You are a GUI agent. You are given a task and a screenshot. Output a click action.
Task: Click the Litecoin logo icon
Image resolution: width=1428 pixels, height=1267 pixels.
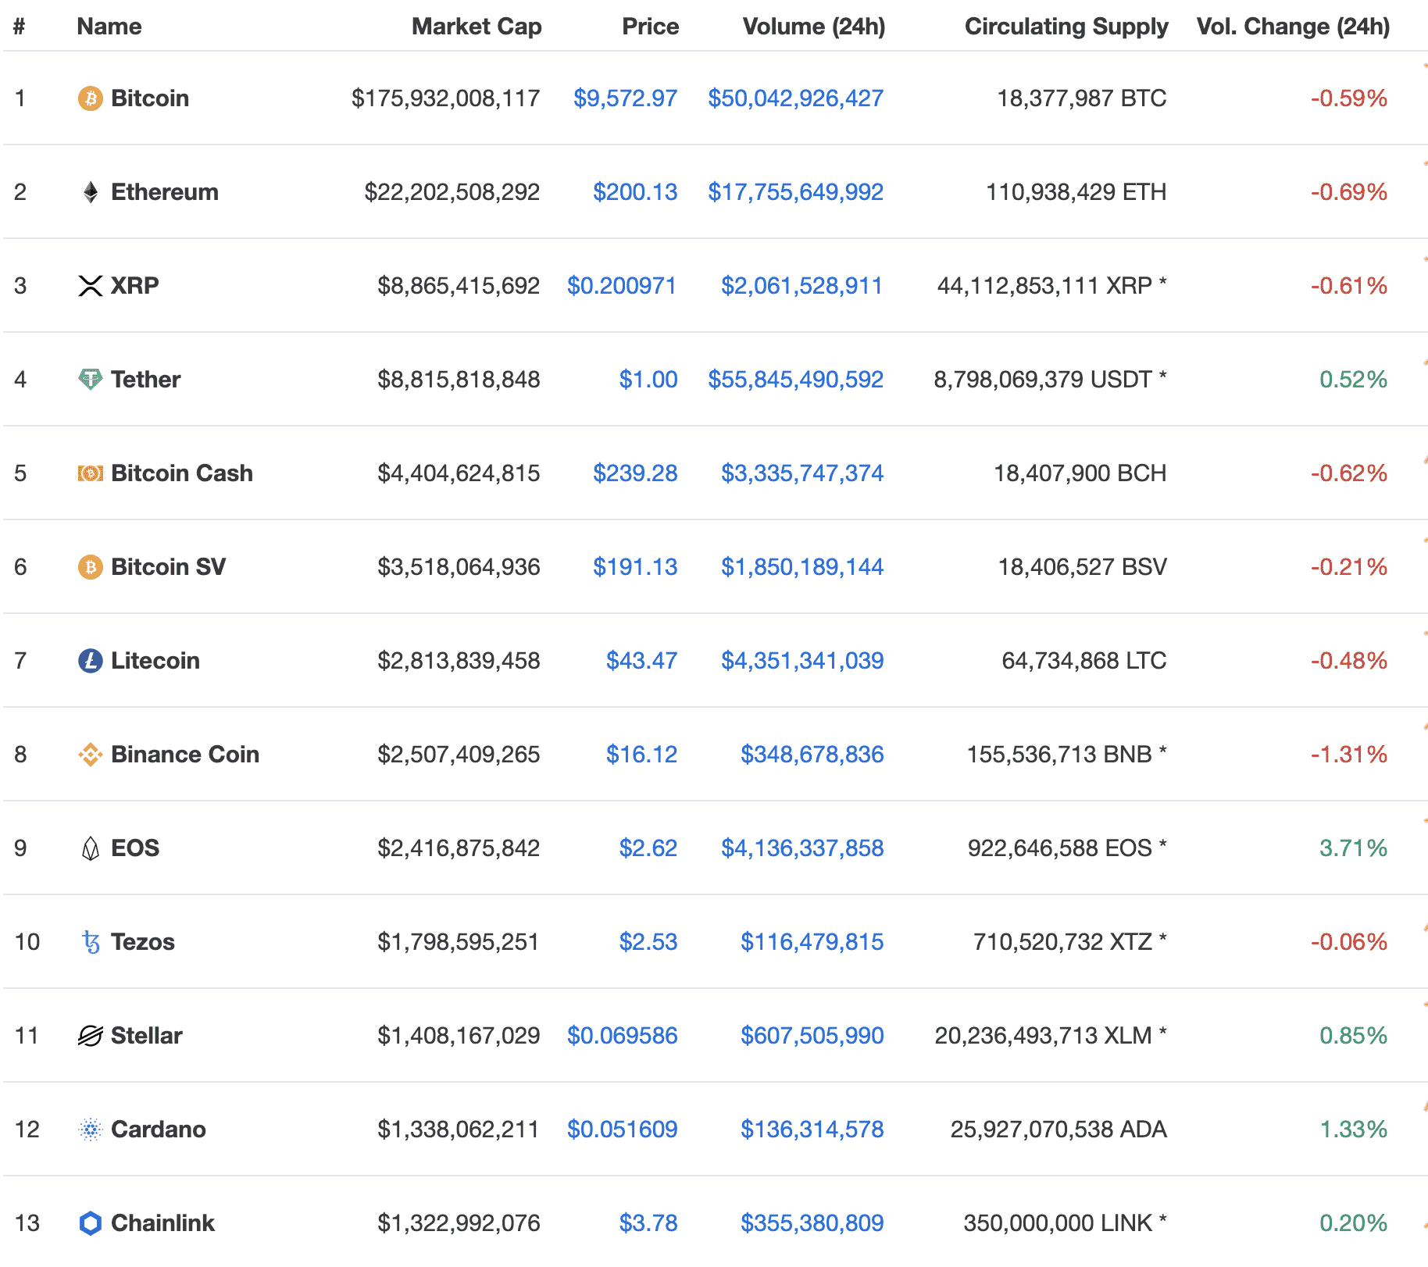pos(91,661)
